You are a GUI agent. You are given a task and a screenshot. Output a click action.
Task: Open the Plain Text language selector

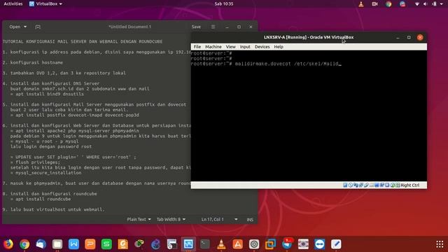[x=139, y=219]
